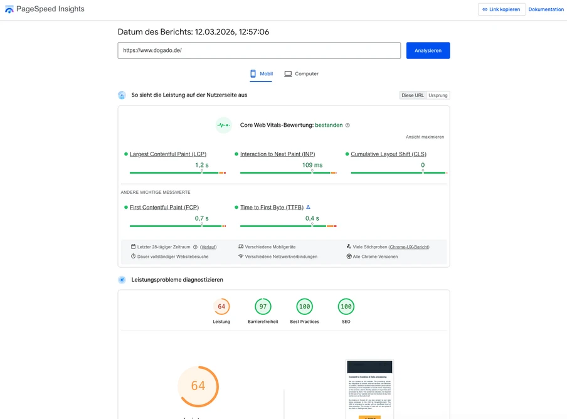Click the green heartbeat Core Web Vitals icon
The width and height of the screenshot is (567, 419).
pyautogui.click(x=223, y=125)
